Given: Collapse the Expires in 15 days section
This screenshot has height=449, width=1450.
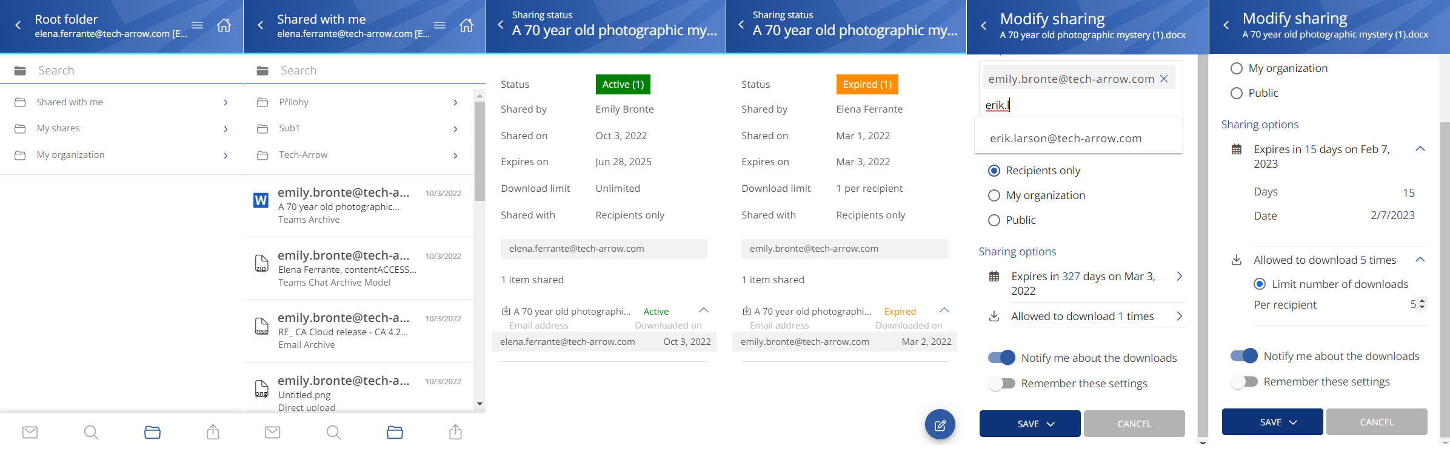Looking at the screenshot, I should (1420, 149).
